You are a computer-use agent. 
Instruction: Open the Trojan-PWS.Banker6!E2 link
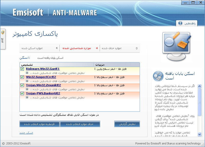43,93
